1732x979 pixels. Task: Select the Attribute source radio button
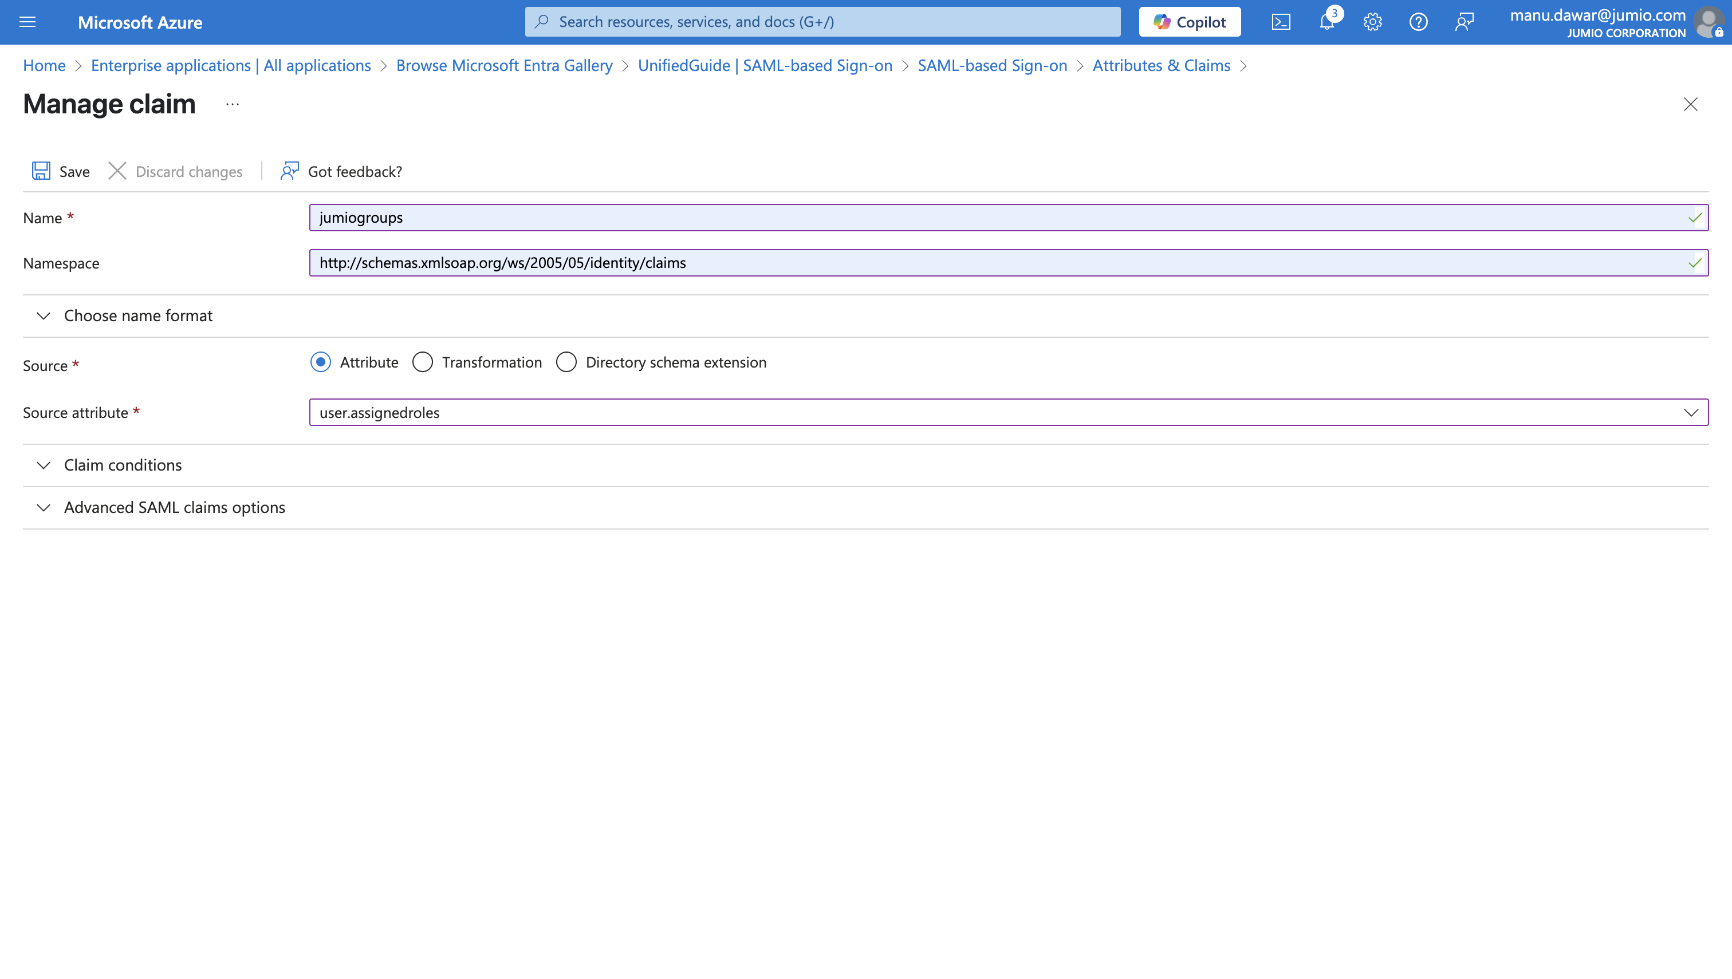click(321, 362)
